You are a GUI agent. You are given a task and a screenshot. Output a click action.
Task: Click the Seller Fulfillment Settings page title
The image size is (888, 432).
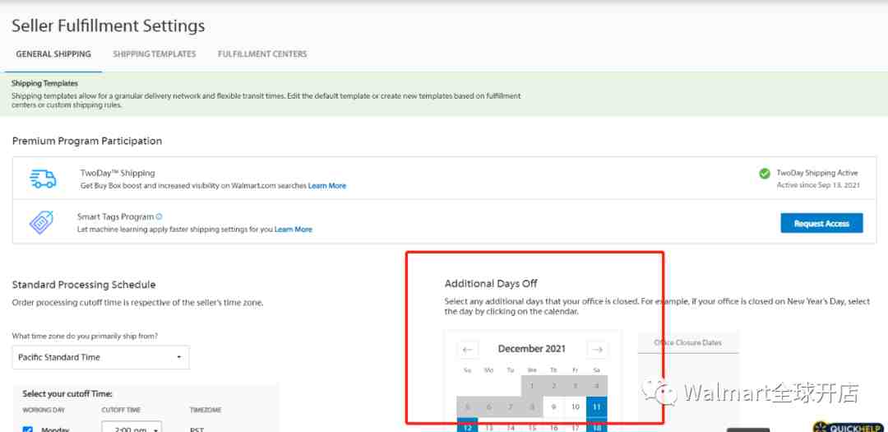[109, 26]
